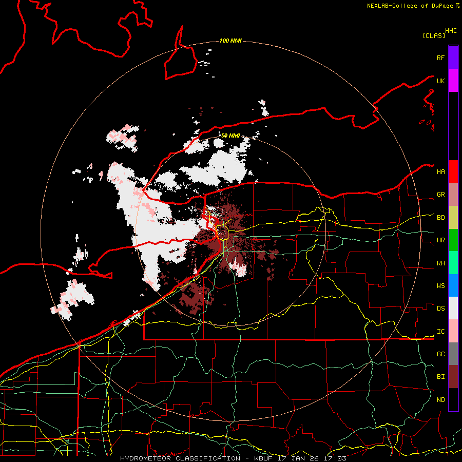This screenshot has height=462, width=462.
Task: Click the RA legend label
Action: (x=441, y=263)
